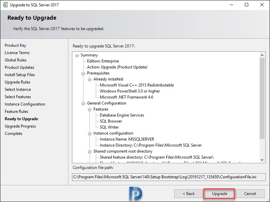Image resolution: width=270 pixels, height=202 pixels.
Task: Open the Global Rules step
Action: tap(16, 60)
